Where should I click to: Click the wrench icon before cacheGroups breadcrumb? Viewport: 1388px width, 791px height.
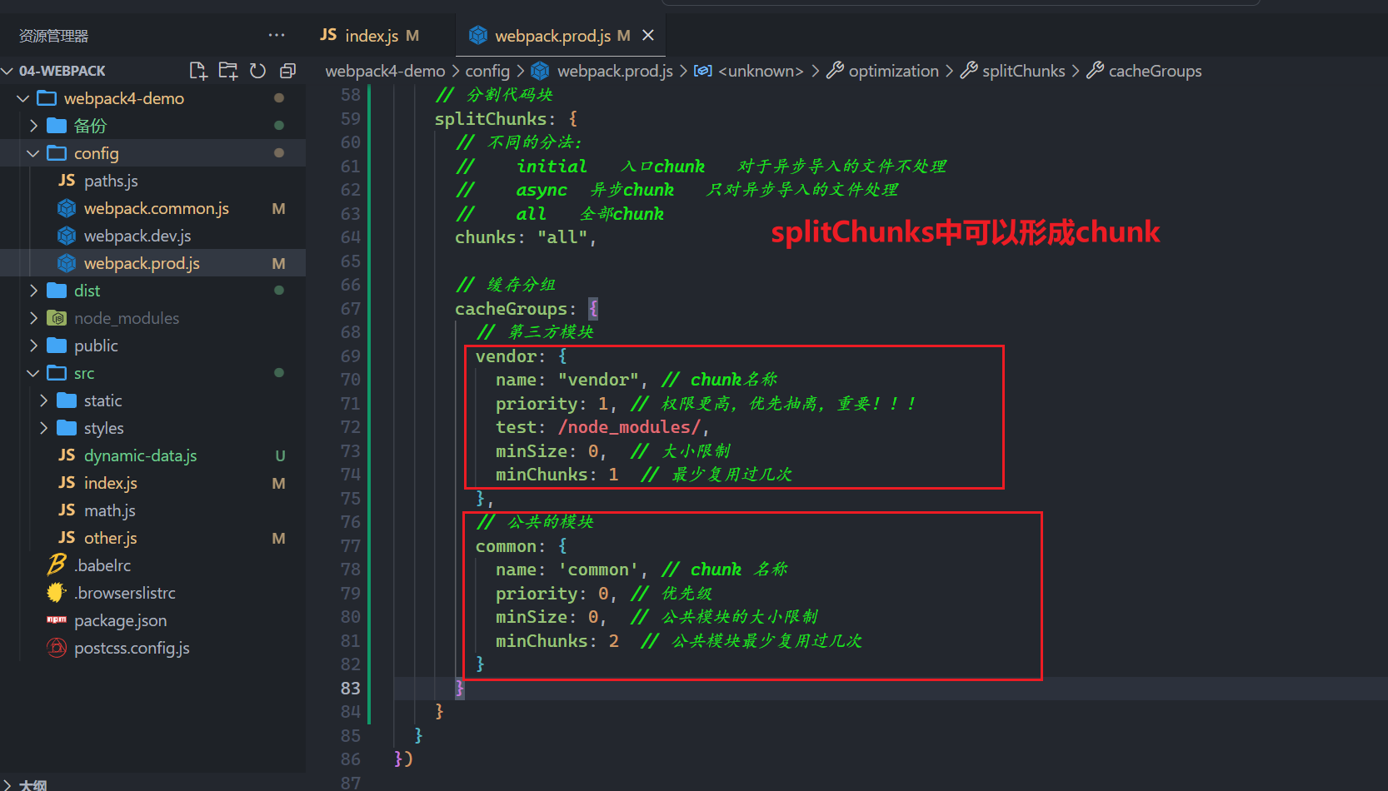[x=1096, y=71]
